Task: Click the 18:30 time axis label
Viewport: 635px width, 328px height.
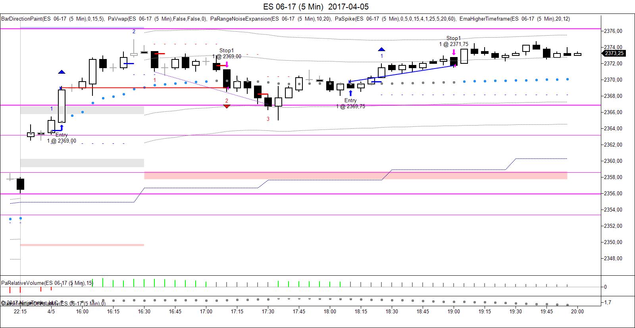Action: 392,311
